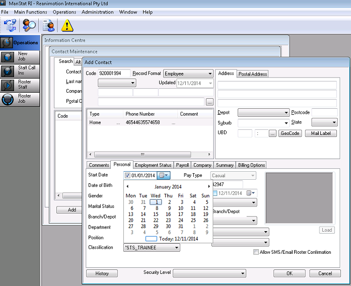Click the yellow warning triangle icon
The width and height of the screenshot is (351, 286).
coord(67,25)
